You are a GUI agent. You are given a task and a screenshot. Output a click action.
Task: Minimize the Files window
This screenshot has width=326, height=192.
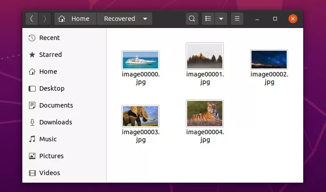[x=257, y=19]
